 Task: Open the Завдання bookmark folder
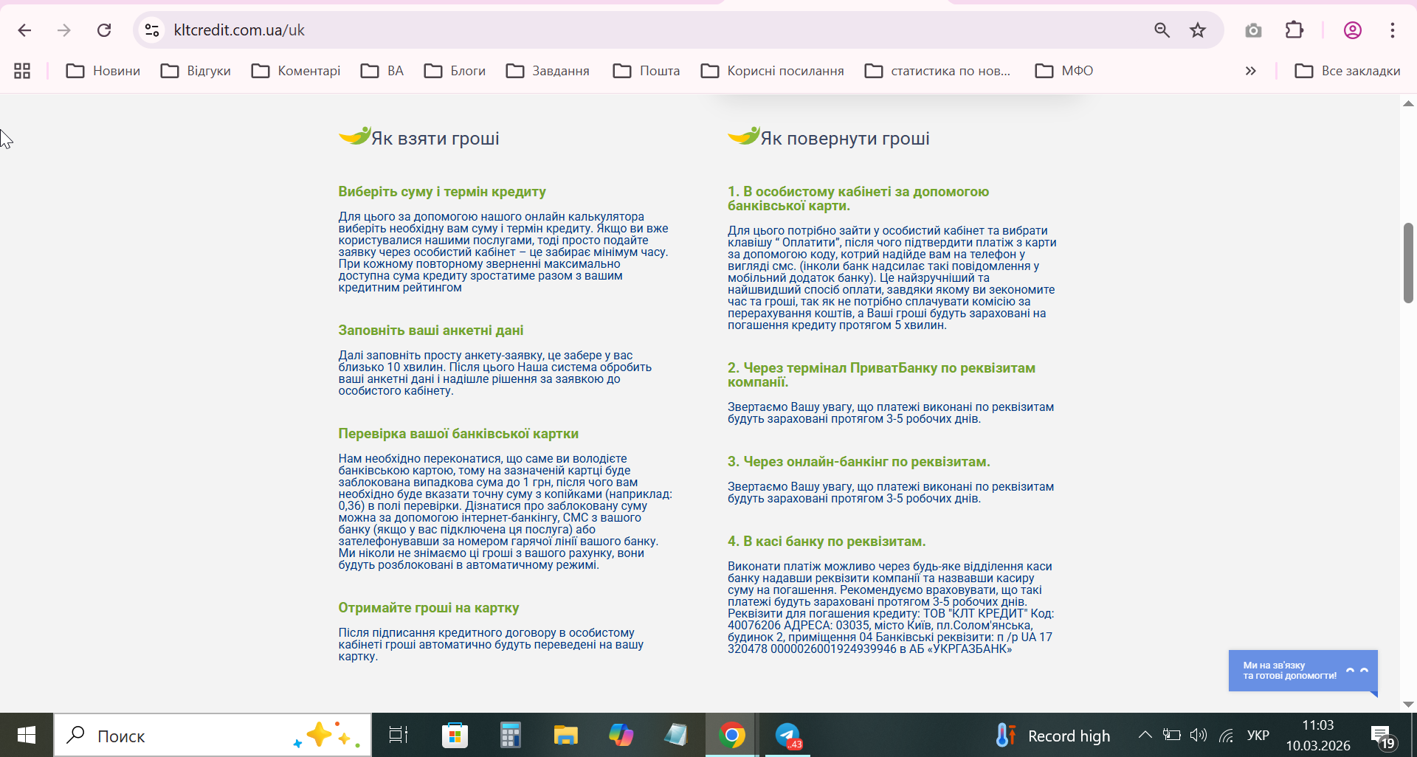pos(548,71)
